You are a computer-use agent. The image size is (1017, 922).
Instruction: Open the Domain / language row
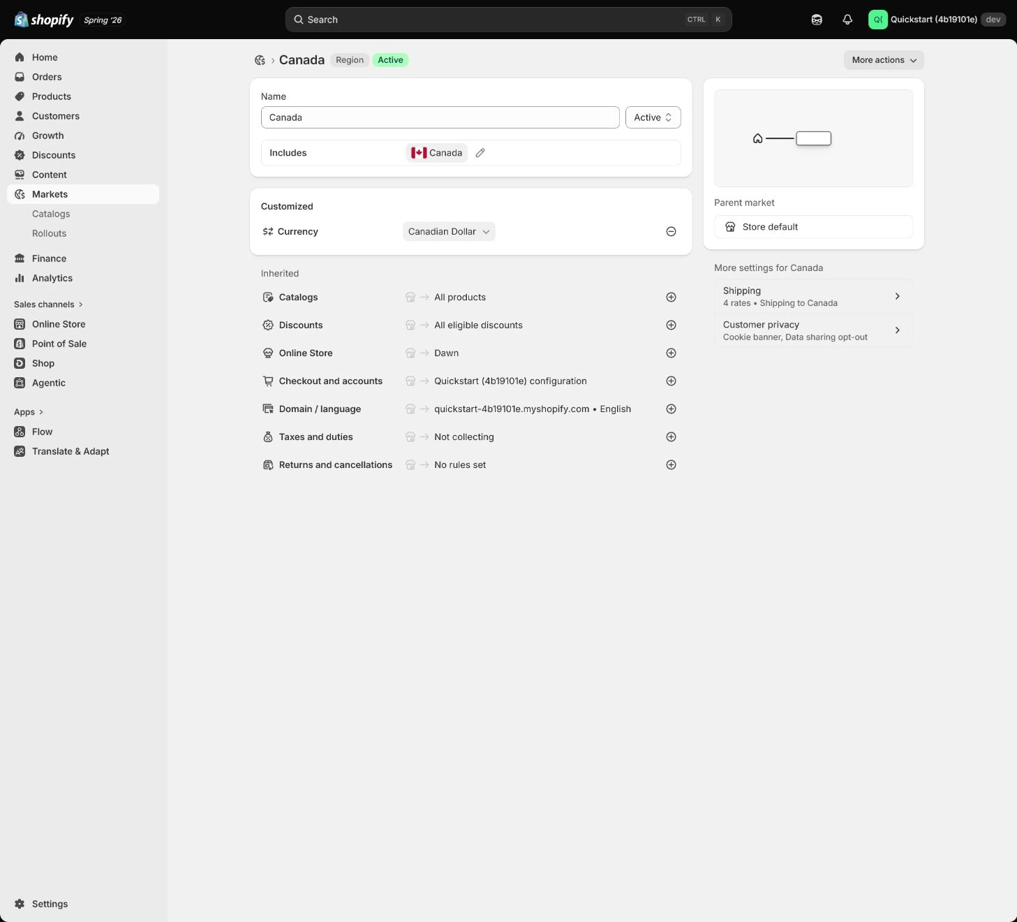[x=470, y=409]
